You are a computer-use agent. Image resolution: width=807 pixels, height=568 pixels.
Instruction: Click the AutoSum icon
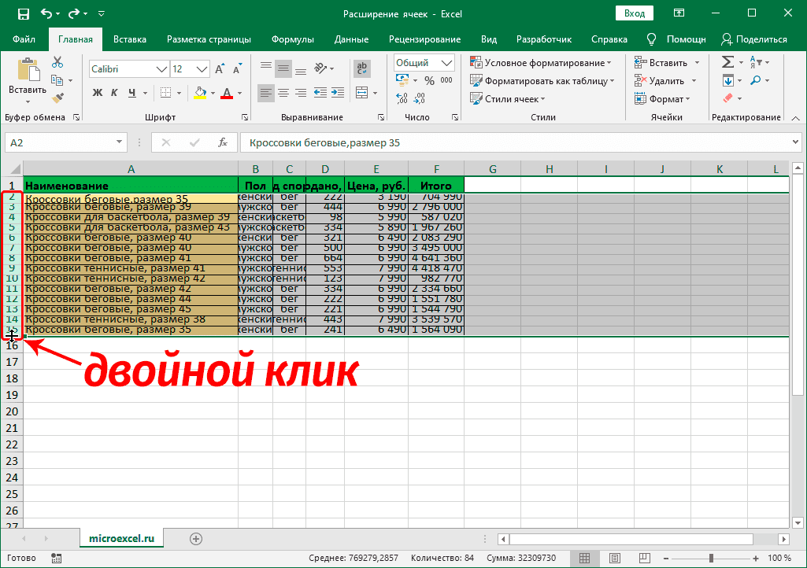[728, 61]
